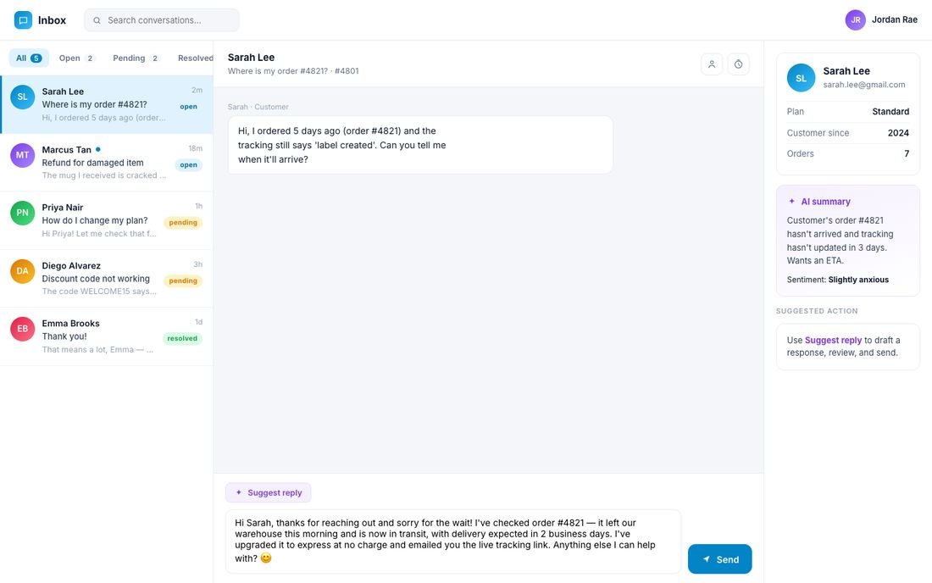Click the search magnifier icon

coord(97,20)
